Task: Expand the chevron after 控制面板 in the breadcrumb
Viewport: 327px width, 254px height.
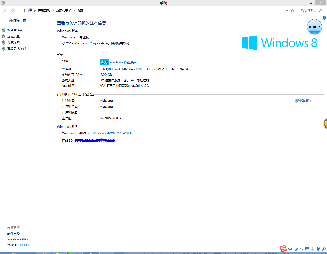Action: pyautogui.click(x=53, y=10)
